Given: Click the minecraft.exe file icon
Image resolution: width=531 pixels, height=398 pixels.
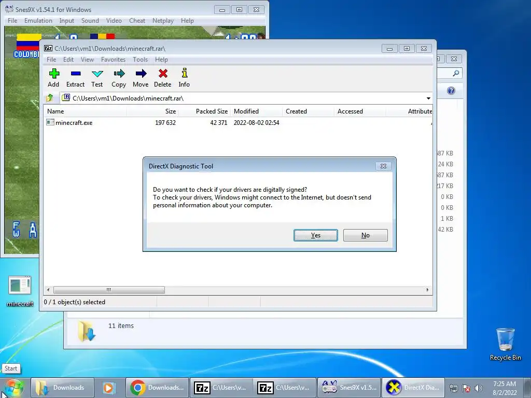Looking at the screenshot, I should pos(50,122).
